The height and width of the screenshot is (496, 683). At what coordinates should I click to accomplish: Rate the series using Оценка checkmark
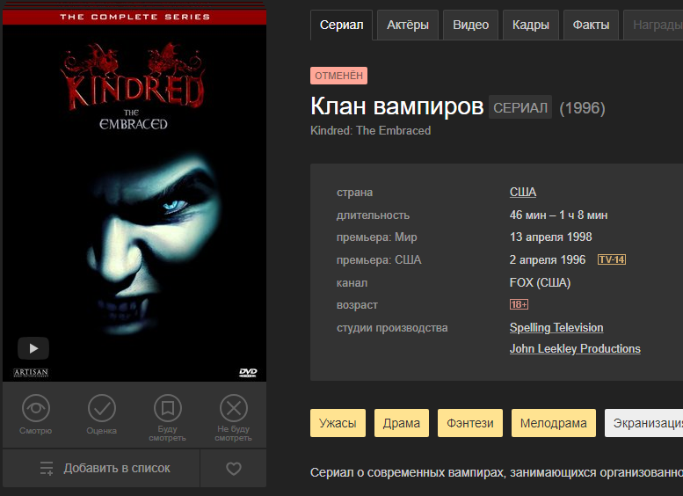(101, 414)
